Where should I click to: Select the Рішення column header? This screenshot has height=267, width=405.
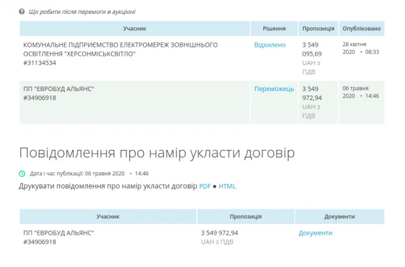click(274, 28)
